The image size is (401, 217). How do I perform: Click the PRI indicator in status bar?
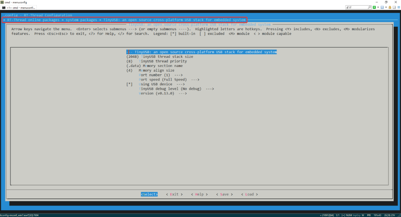pyautogui.click(x=369, y=215)
